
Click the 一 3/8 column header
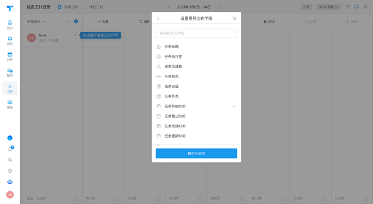tap(103, 22)
